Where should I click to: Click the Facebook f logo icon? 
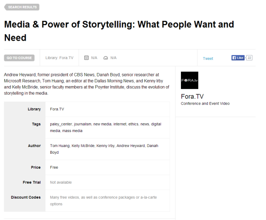coord(234,58)
